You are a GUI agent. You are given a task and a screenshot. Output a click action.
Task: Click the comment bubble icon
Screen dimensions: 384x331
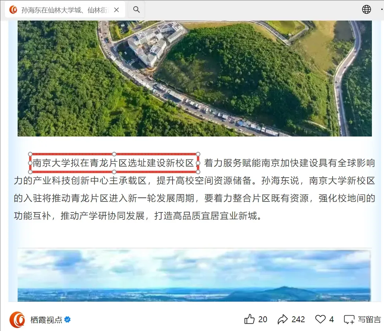tap(349, 320)
